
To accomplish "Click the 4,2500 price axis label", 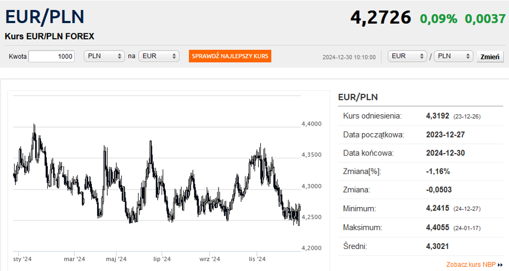I will (311, 217).
